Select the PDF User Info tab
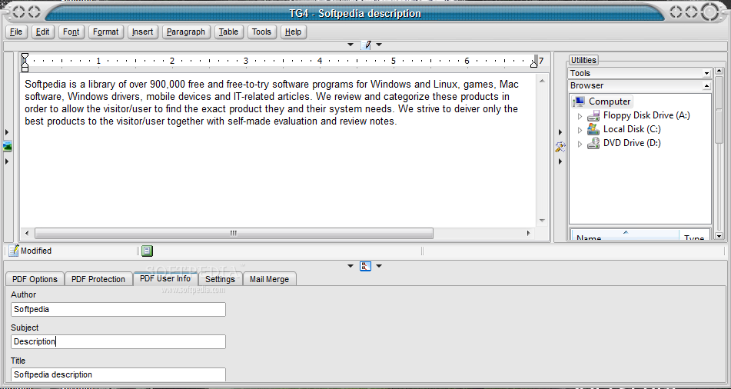Image resolution: width=731 pixels, height=389 pixels. point(165,278)
